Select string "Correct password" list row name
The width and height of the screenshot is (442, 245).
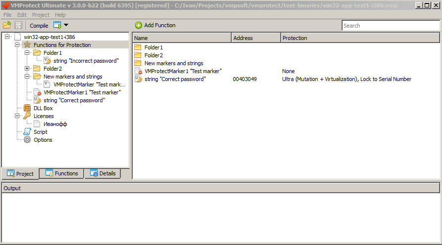click(x=175, y=79)
